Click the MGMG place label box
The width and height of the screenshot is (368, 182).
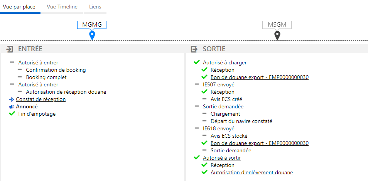pos(92,25)
